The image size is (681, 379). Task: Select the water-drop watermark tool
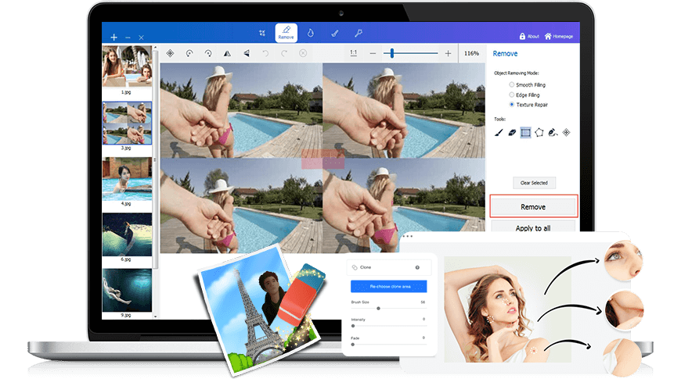click(311, 33)
